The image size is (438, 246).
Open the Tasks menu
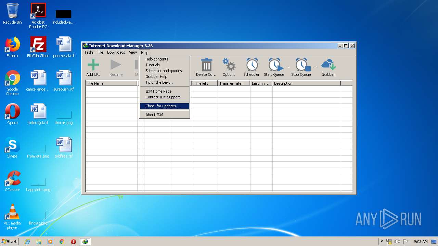(89, 52)
